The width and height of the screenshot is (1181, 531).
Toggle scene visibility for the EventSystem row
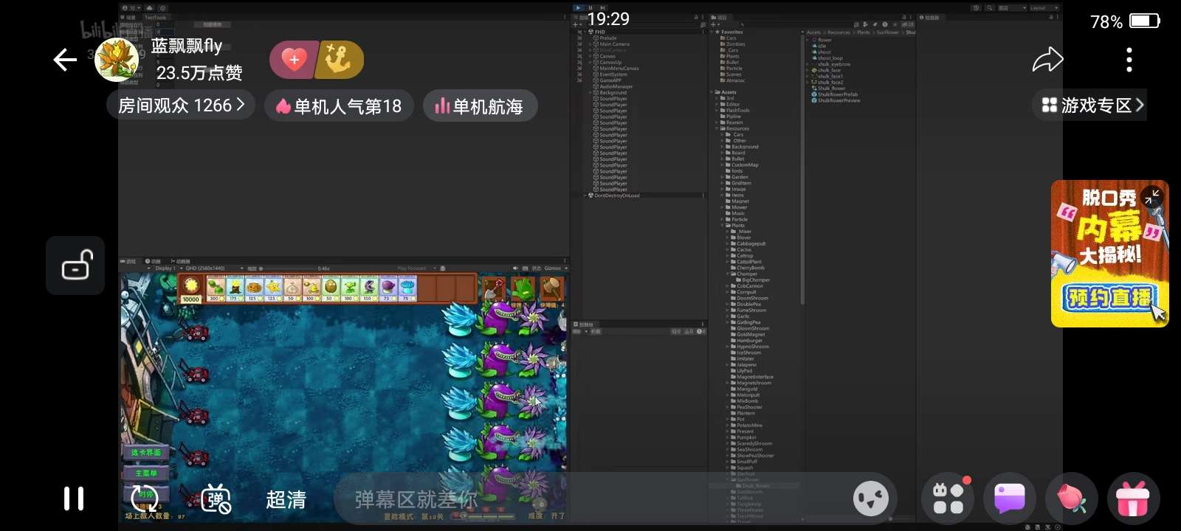pyautogui.click(x=579, y=74)
